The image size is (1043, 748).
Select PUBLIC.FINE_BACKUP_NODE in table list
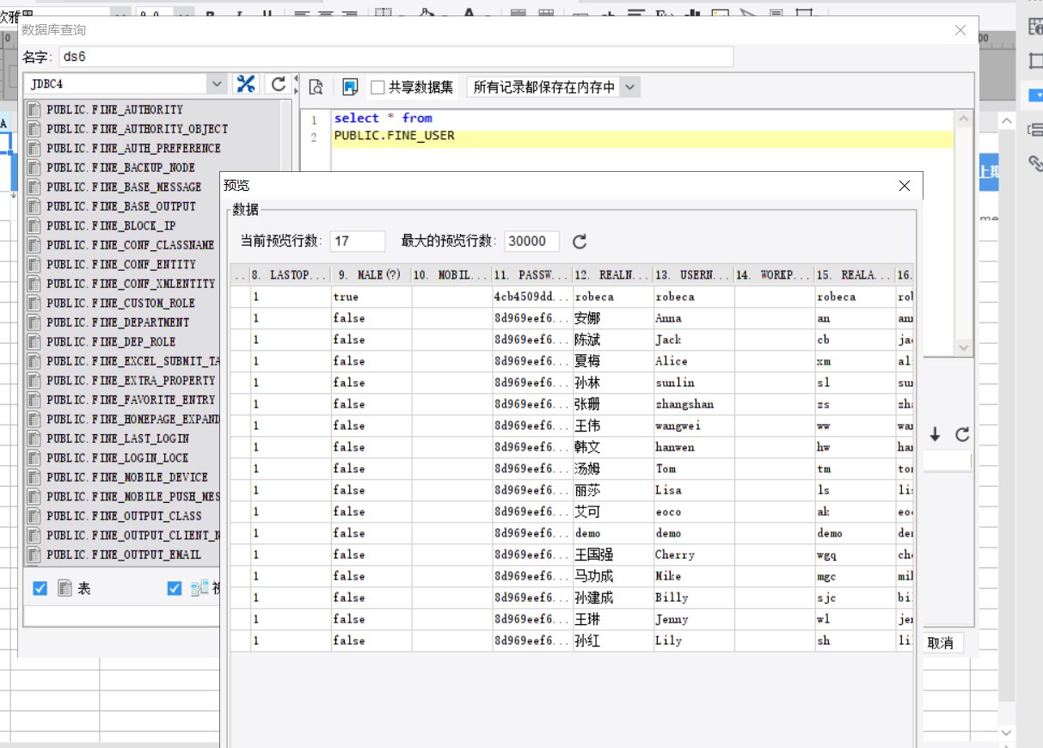pyautogui.click(x=120, y=168)
